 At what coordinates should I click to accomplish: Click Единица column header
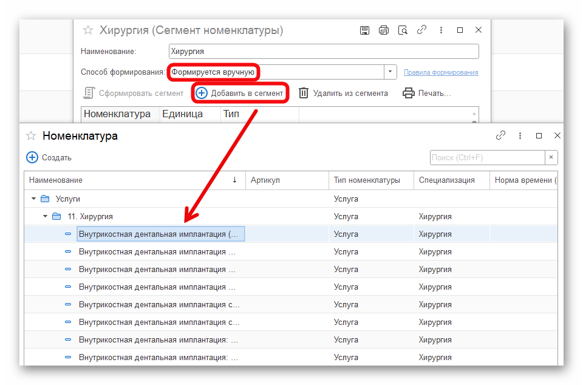click(x=189, y=114)
